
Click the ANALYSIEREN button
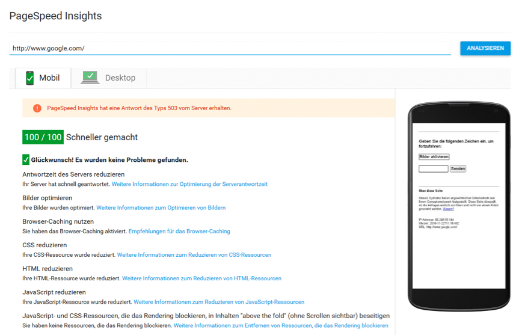pos(485,48)
